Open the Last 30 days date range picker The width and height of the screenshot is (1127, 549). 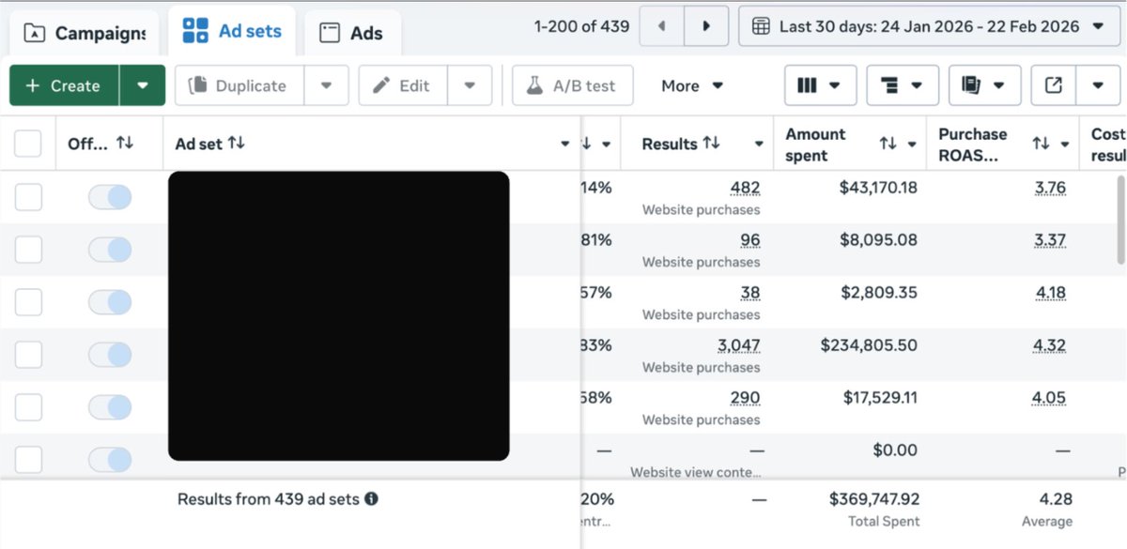pos(929,26)
